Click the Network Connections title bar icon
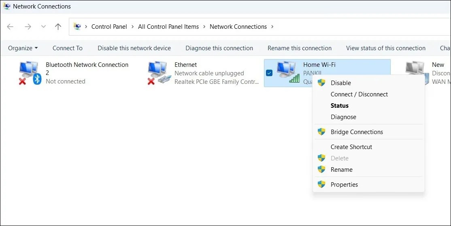The image size is (451, 226). click(x=7, y=6)
